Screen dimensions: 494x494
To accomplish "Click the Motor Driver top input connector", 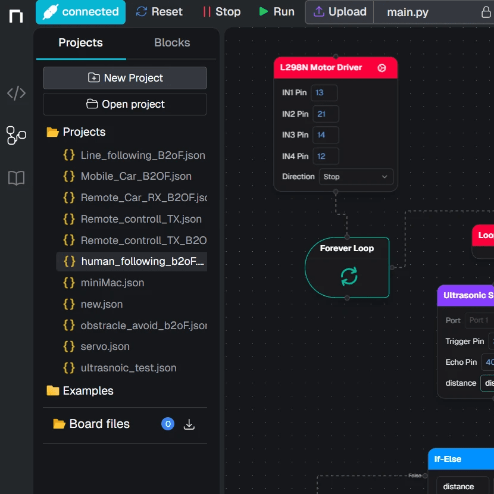I will 336,57.
